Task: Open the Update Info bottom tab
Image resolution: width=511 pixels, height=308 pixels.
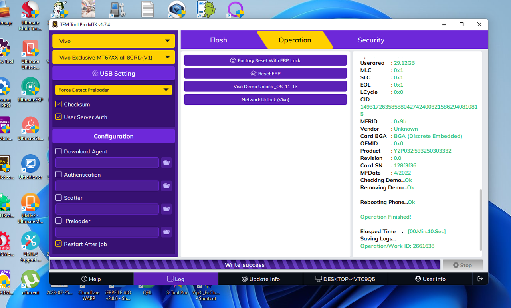Action: click(x=261, y=279)
